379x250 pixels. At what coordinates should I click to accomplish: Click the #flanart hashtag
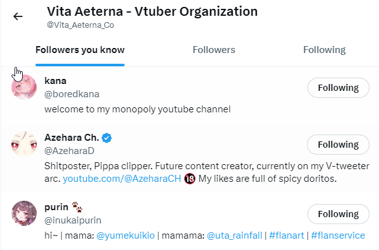tap(287, 235)
